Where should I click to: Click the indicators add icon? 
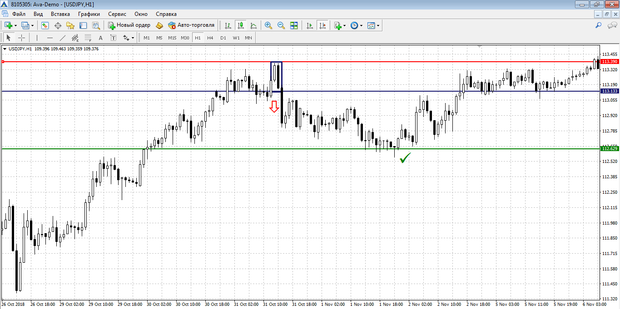pos(337,25)
